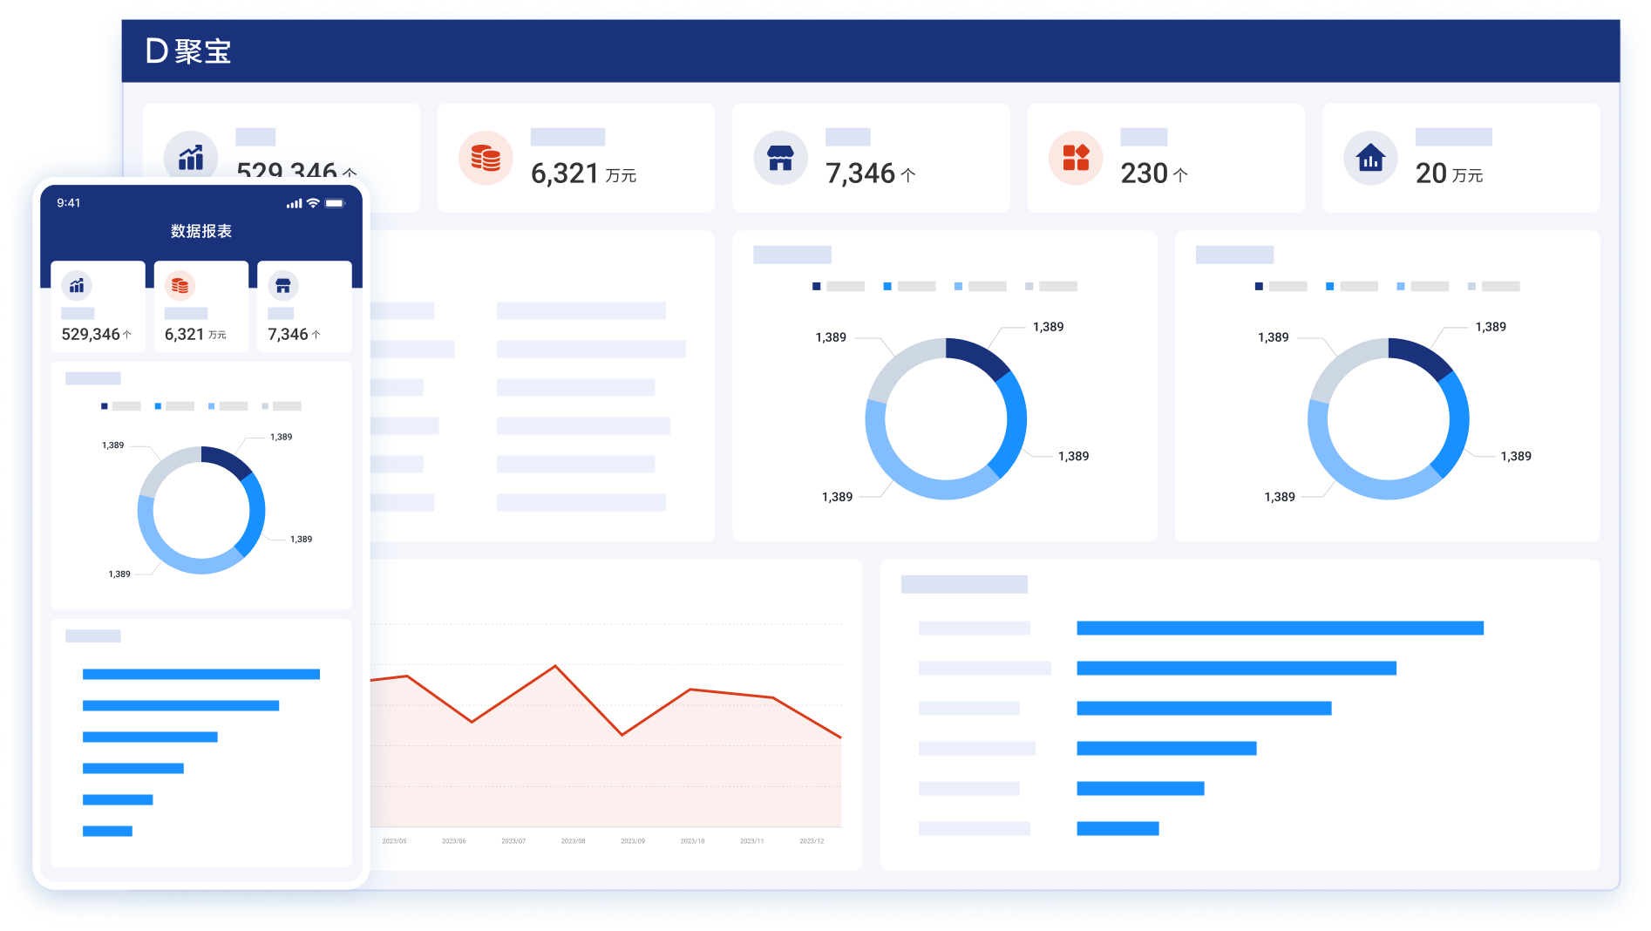Toggle the dark navy legend in middle donut chart
Image resolution: width=1651 pixels, height=931 pixels.
point(817,286)
